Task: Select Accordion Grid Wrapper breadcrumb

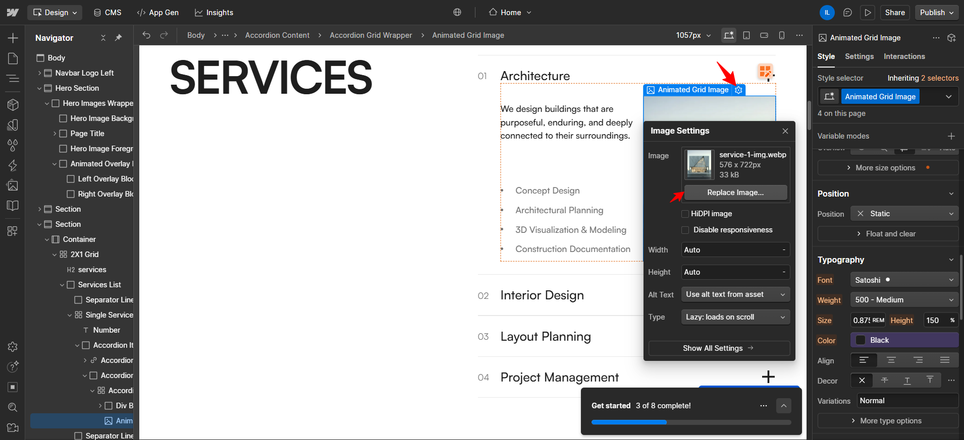Action: tap(371, 35)
